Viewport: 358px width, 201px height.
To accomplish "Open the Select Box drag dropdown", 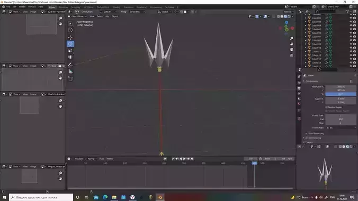I will (137, 12).
